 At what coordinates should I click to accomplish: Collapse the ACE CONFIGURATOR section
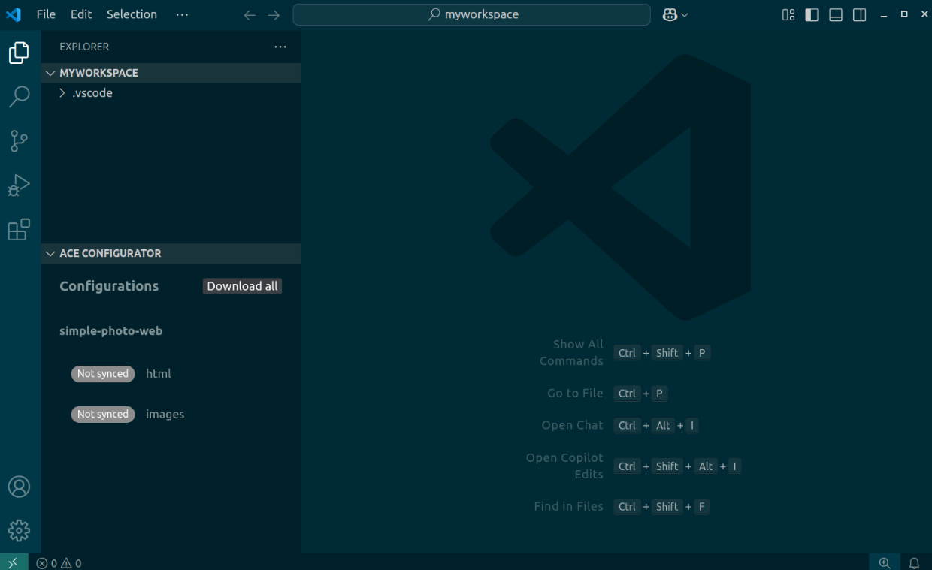point(171,253)
